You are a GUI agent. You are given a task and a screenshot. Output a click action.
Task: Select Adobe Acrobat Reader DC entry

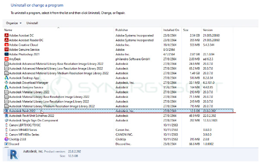coord(26,40)
